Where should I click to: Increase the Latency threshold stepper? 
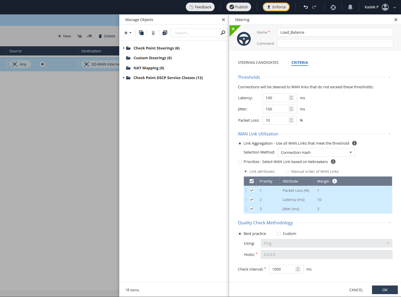pos(291,97)
